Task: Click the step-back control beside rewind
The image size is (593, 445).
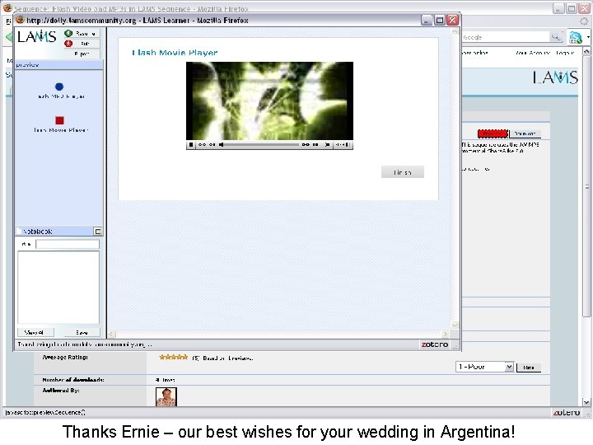Action: (x=212, y=144)
